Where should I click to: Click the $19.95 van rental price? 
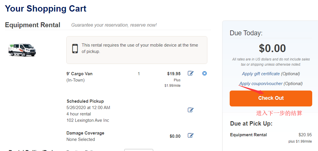174,74
